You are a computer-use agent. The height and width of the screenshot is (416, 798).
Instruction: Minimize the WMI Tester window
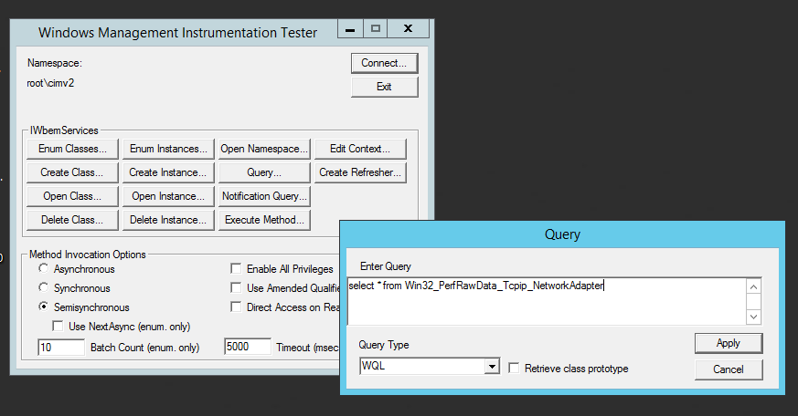(350, 29)
